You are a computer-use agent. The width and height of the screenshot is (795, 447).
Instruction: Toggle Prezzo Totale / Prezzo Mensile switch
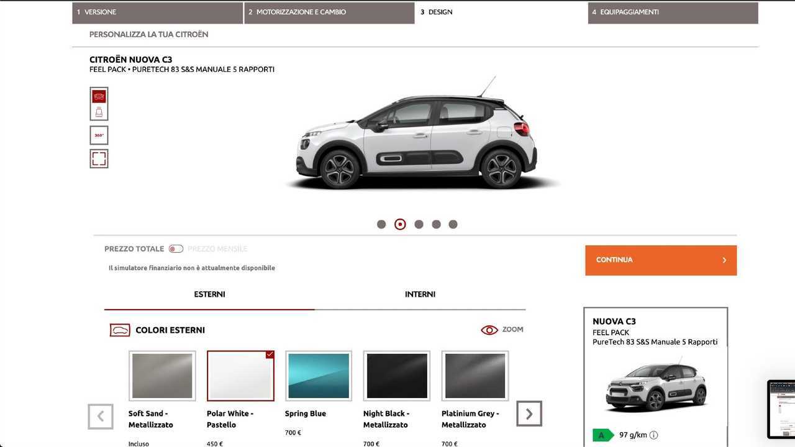[x=176, y=249]
